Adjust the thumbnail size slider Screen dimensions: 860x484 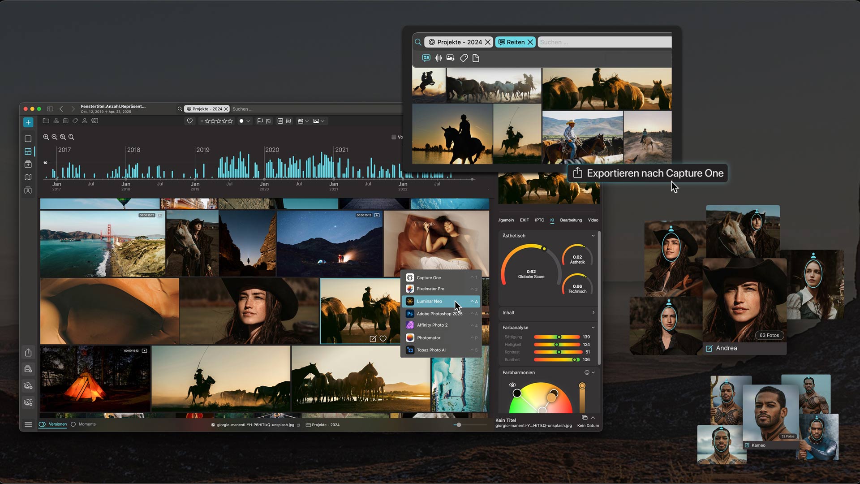(x=458, y=425)
